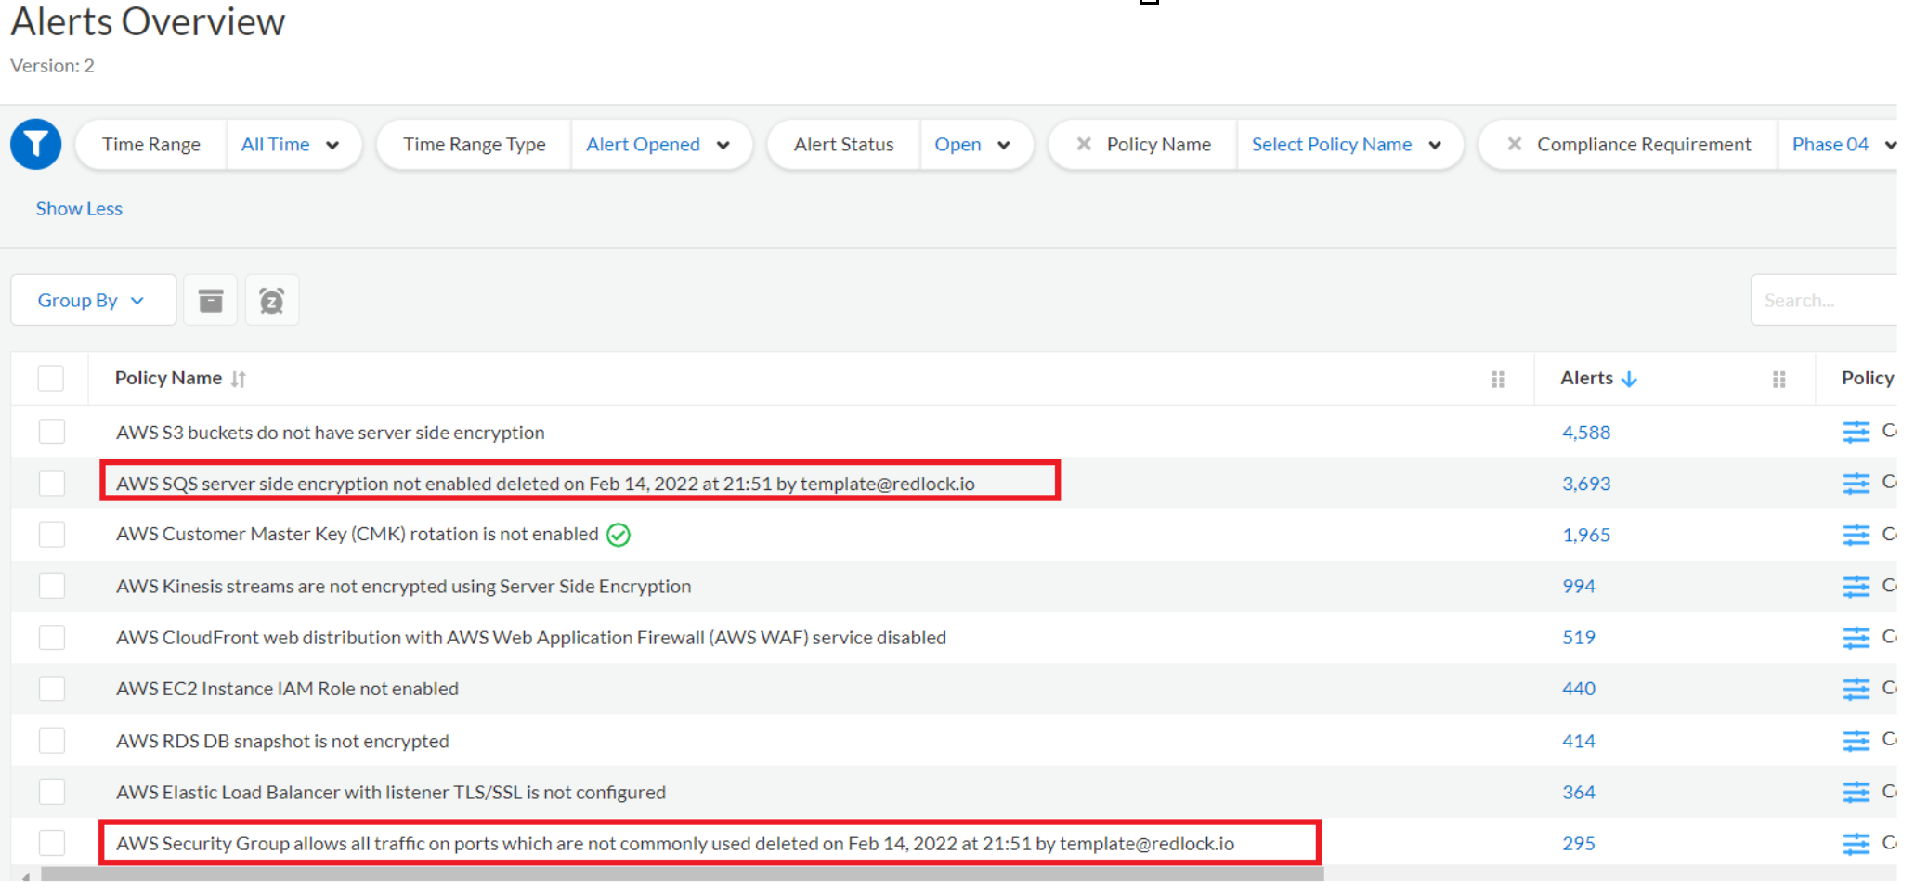Toggle the select-all checkbox in table header
The width and height of the screenshot is (1915, 893).
pos(51,378)
